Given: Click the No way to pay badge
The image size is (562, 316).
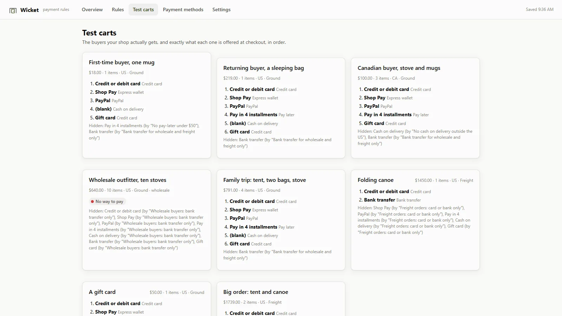Looking at the screenshot, I should pyautogui.click(x=107, y=202).
